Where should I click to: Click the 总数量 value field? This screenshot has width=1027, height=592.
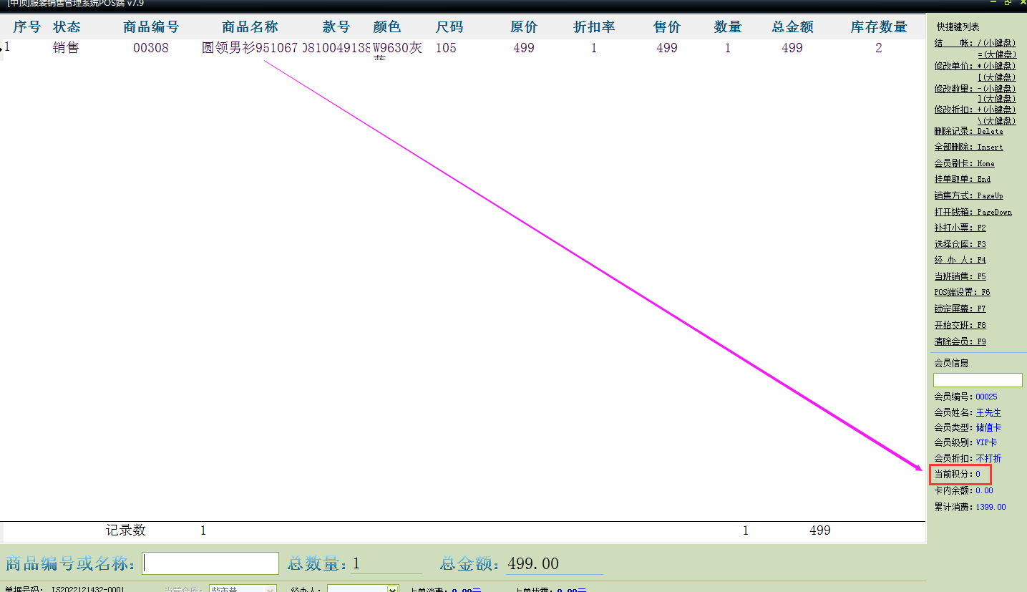(x=386, y=564)
